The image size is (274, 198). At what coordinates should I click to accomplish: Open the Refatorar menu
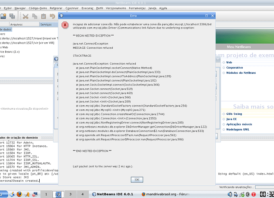56,8
